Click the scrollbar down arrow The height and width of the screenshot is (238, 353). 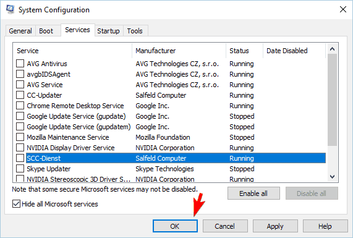(332, 177)
